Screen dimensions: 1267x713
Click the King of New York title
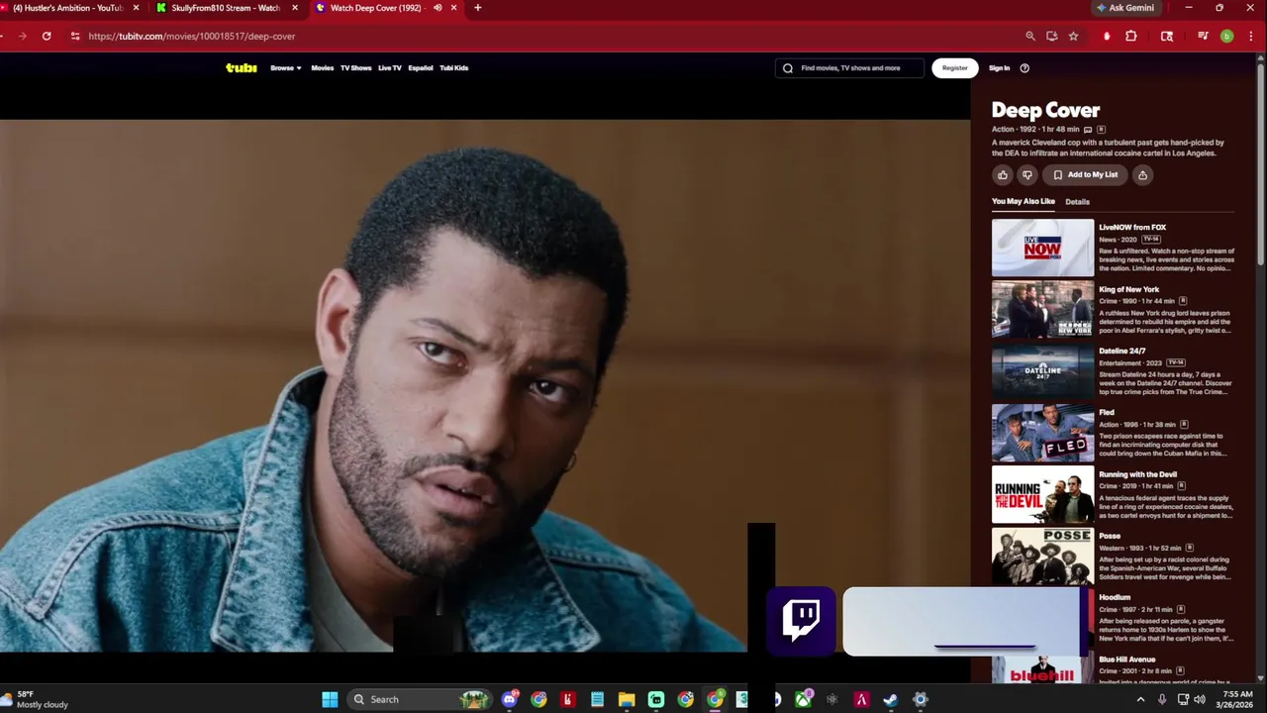(1128, 289)
